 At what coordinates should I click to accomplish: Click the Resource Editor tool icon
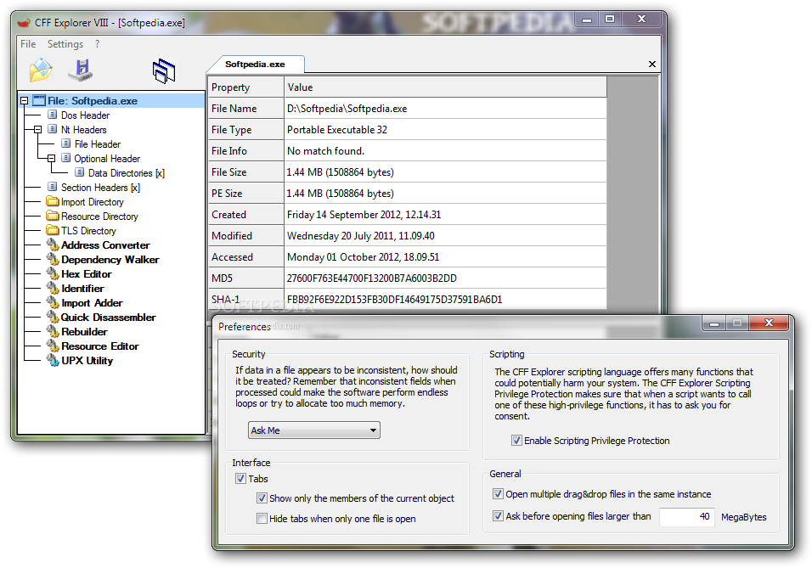click(53, 346)
